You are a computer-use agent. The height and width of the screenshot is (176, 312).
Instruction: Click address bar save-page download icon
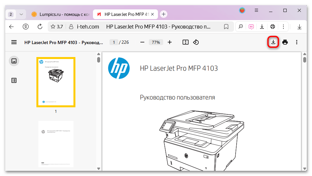tap(262, 27)
